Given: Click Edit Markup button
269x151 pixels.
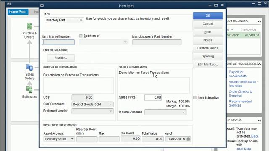Looking at the screenshot, I should coord(208,65).
